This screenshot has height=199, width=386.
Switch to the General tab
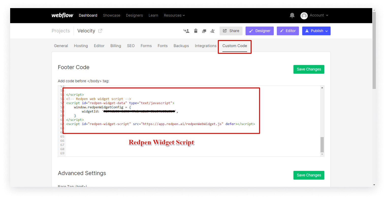[x=61, y=46]
